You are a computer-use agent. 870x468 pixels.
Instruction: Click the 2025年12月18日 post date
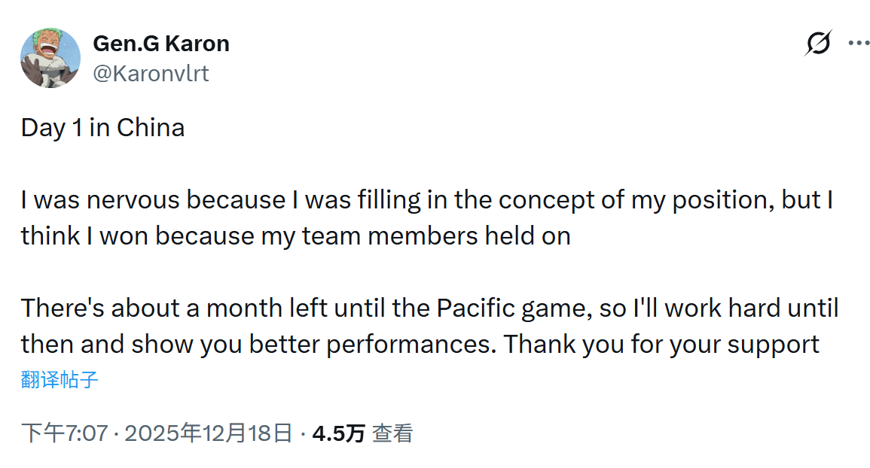click(x=208, y=433)
